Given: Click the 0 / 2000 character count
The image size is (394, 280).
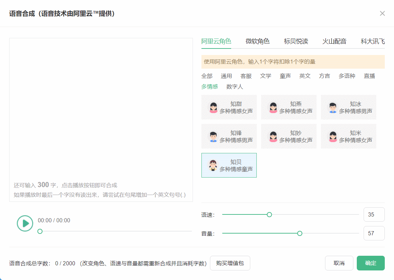Looking at the screenshot, I should [x=65, y=263].
